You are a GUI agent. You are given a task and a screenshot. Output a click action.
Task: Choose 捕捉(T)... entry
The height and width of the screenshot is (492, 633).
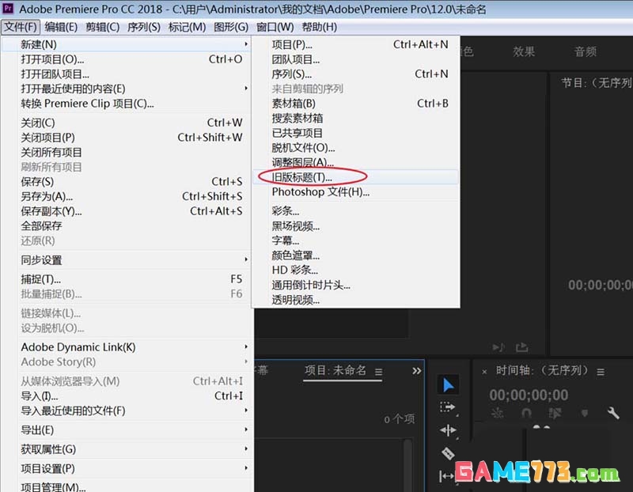127,279
